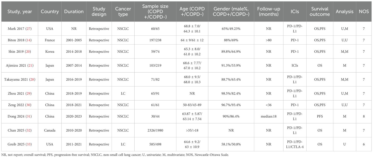Open citation 32 beside Chan 2025
373x158 pixels.
pyautogui.click(x=28, y=130)
